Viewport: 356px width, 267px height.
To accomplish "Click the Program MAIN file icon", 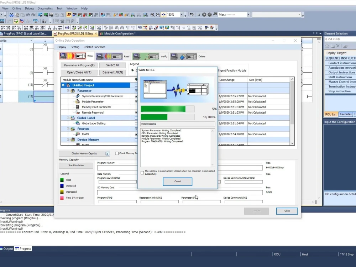I will pyautogui.click(x=78, y=134).
